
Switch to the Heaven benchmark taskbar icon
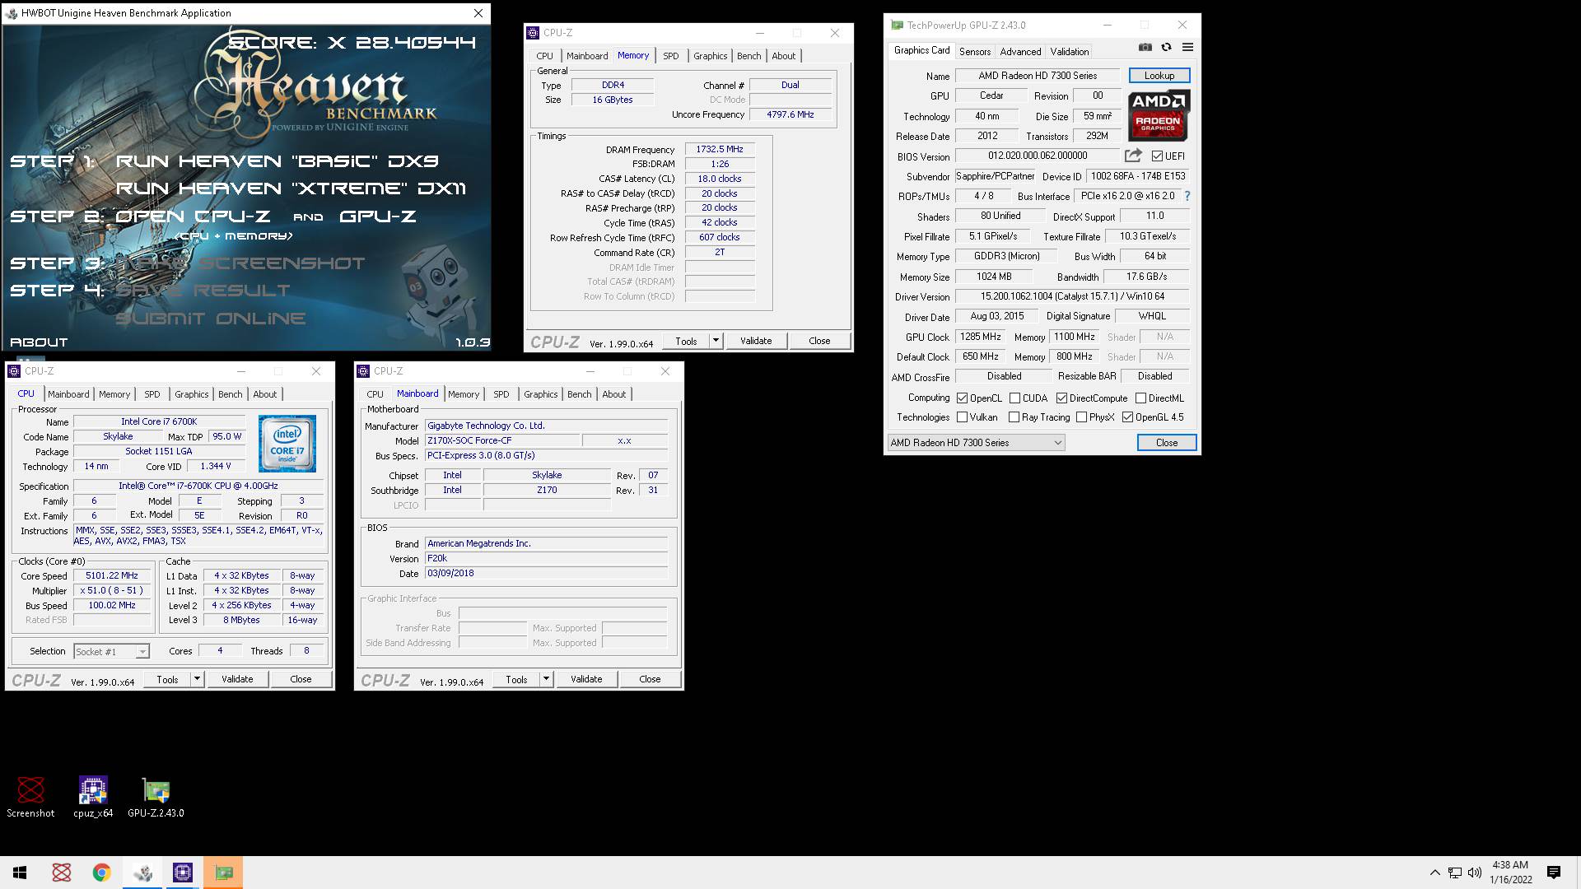click(x=142, y=873)
